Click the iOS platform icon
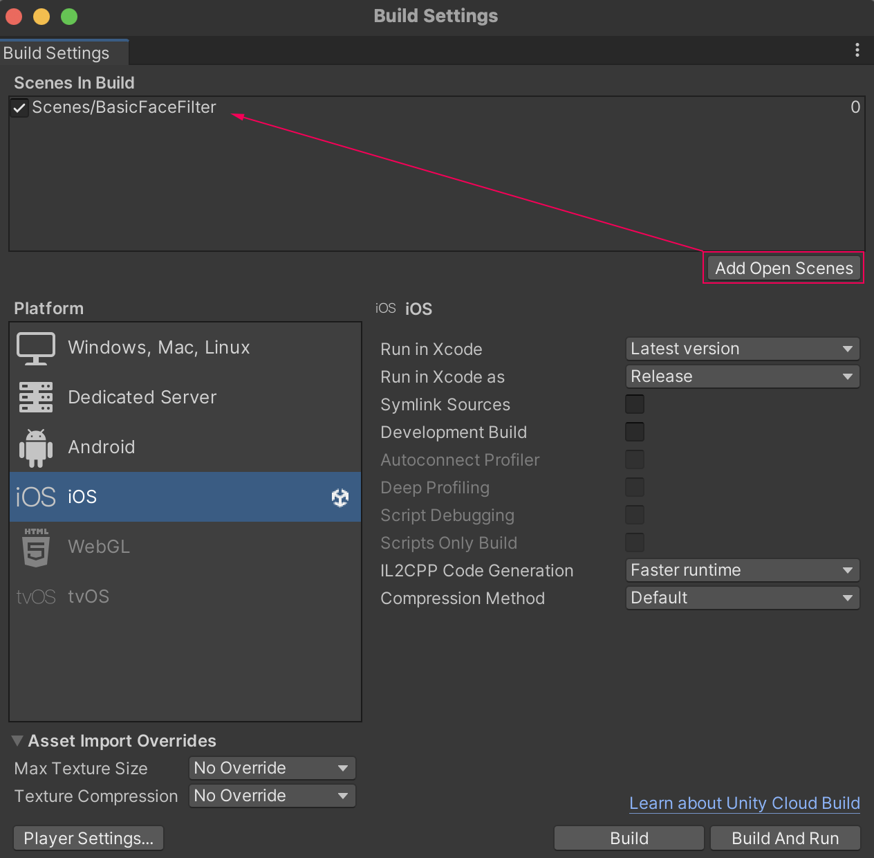 (x=36, y=497)
